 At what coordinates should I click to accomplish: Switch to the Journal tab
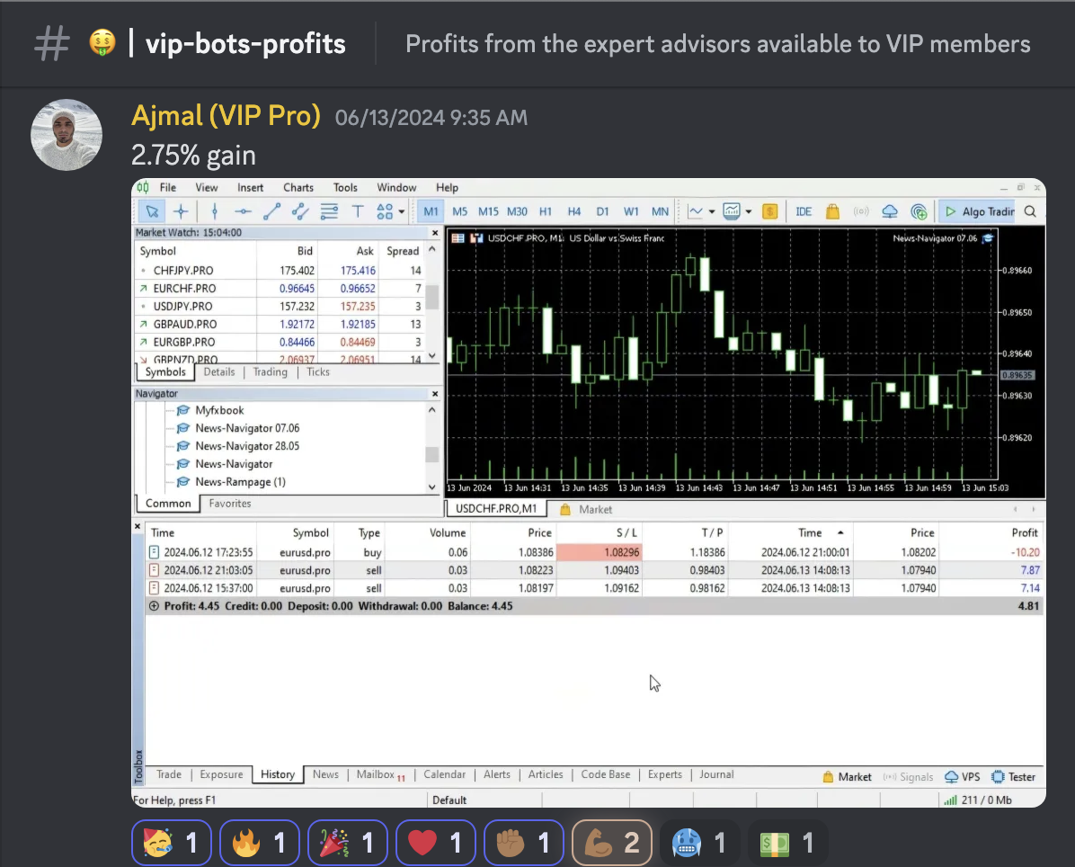716,774
